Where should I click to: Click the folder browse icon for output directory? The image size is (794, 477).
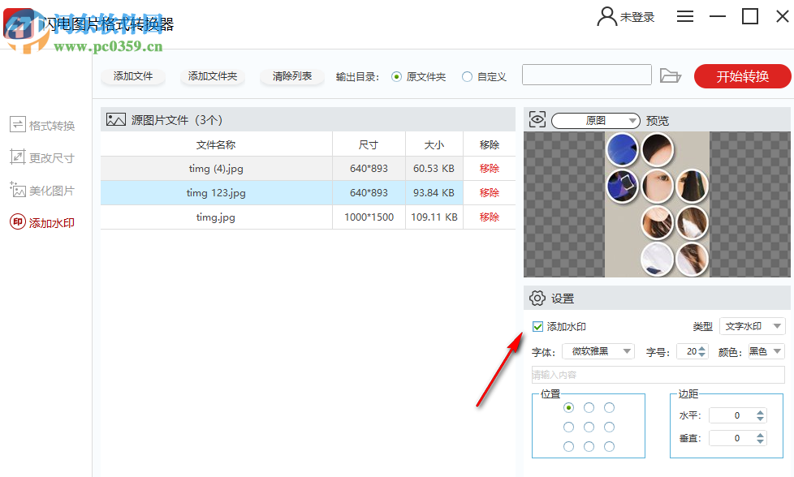tap(671, 75)
